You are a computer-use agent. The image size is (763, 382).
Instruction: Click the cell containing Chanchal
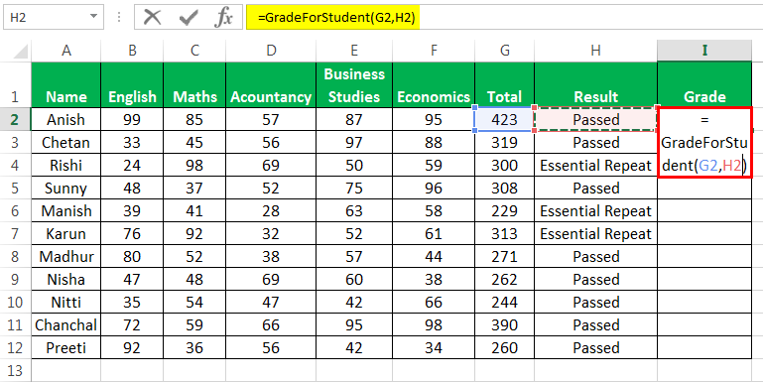click(66, 325)
